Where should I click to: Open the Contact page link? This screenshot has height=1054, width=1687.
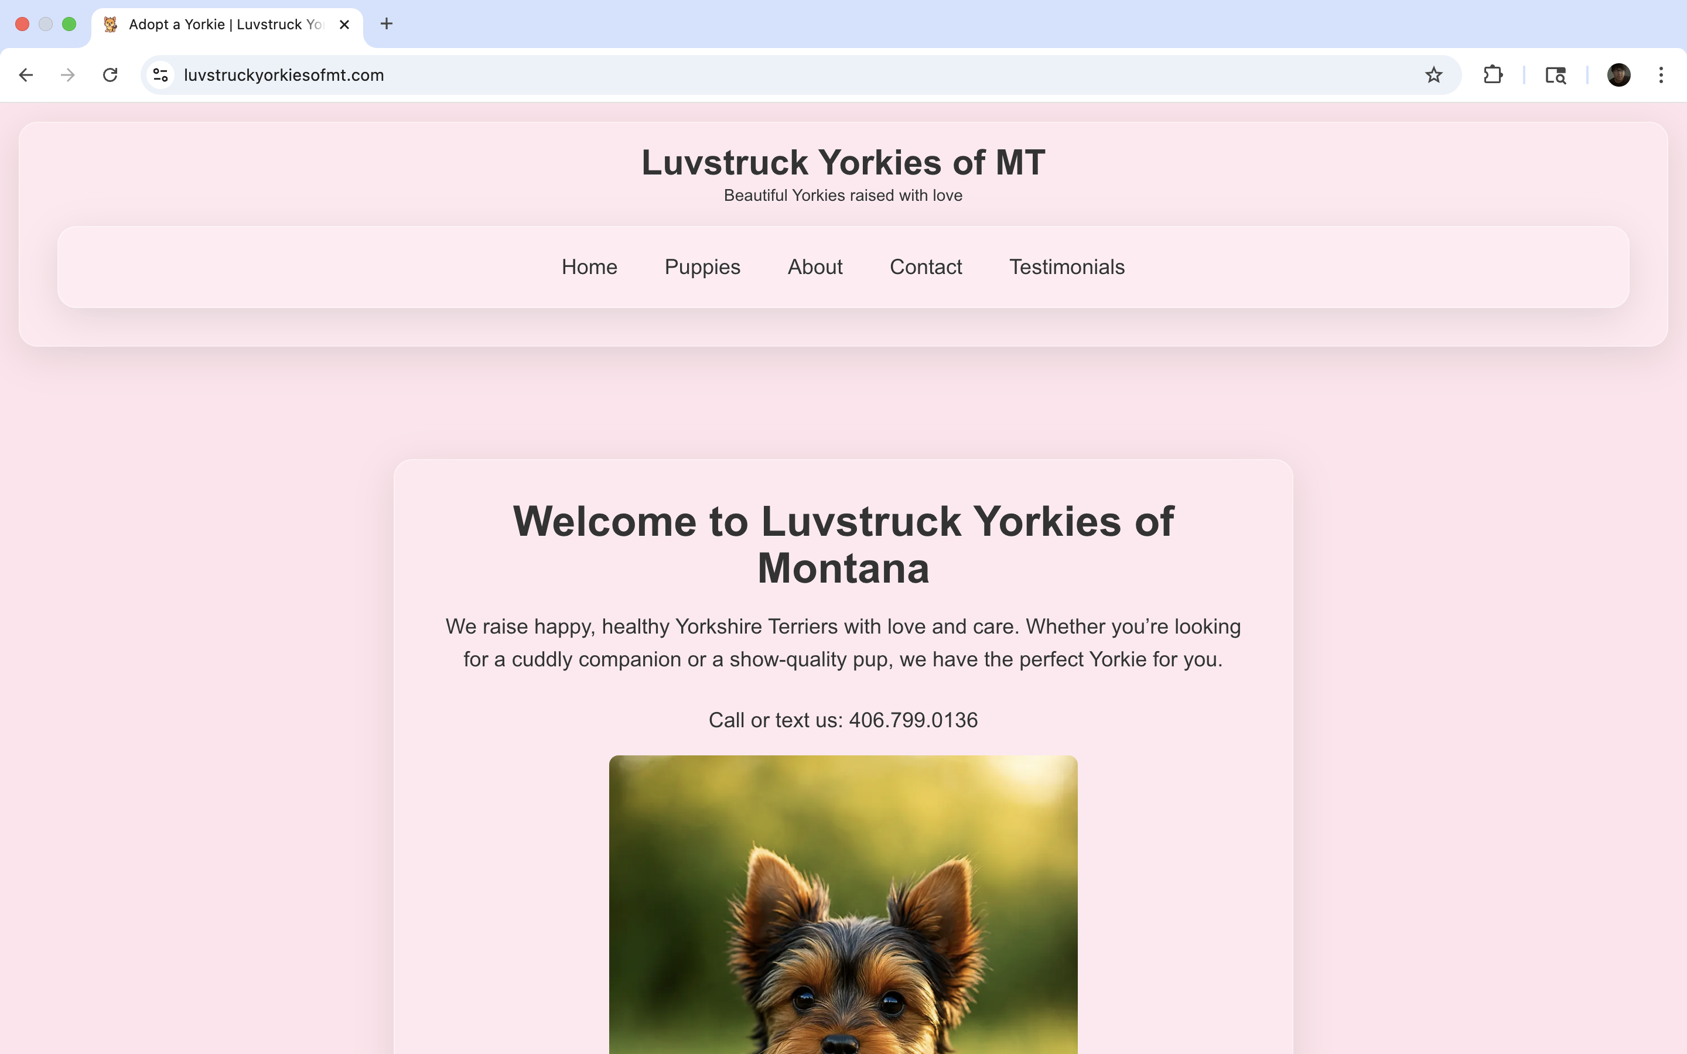point(926,267)
